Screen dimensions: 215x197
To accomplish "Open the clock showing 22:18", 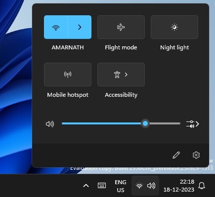I will pos(179,186).
